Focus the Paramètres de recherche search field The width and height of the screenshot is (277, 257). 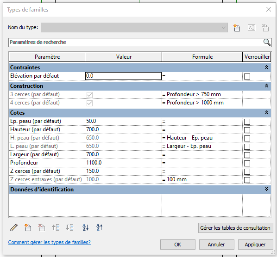pyautogui.click(x=136, y=43)
